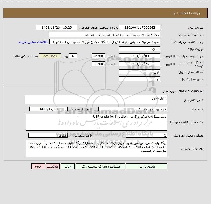The width and height of the screenshot is (211, 204).
Task: Click the buyer organization name field
Action: [104, 35]
